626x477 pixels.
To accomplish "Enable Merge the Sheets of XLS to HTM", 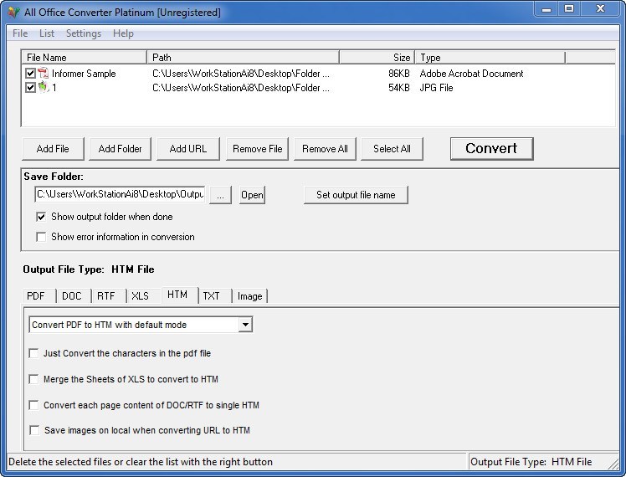I will point(34,379).
